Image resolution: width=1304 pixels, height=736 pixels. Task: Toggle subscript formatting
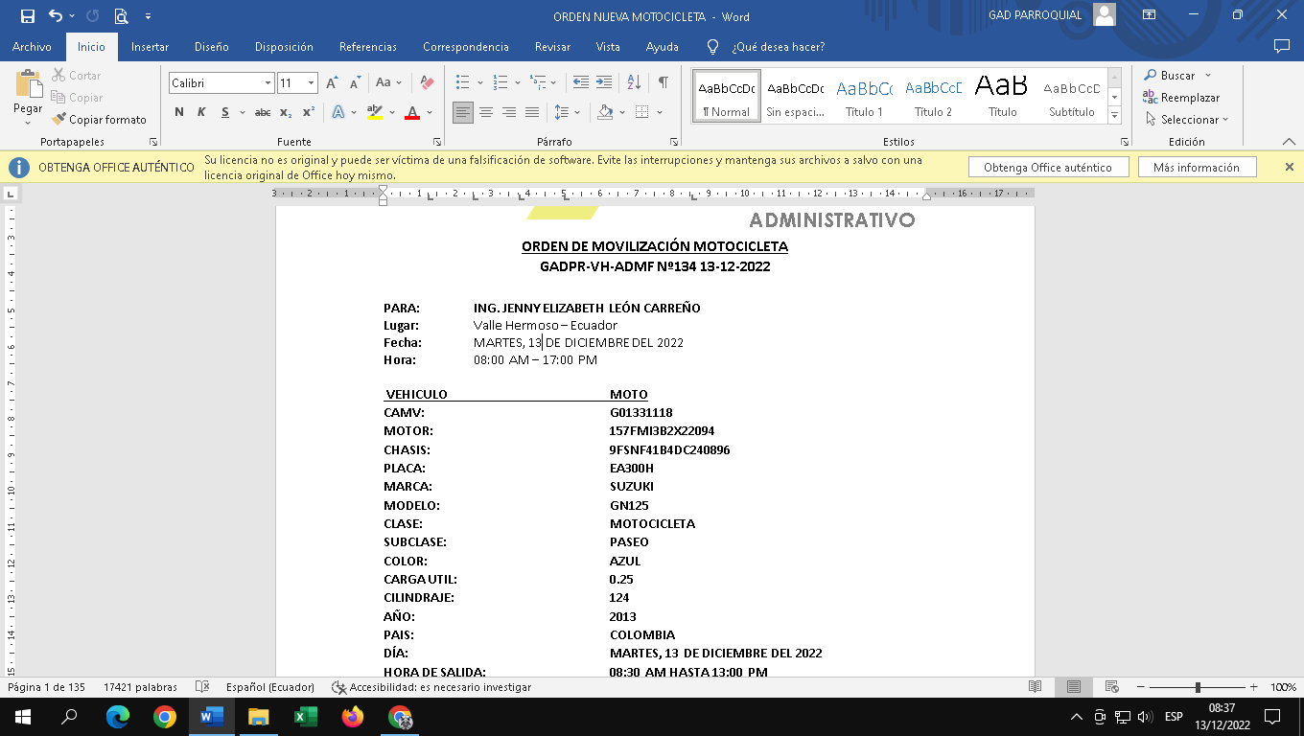286,113
